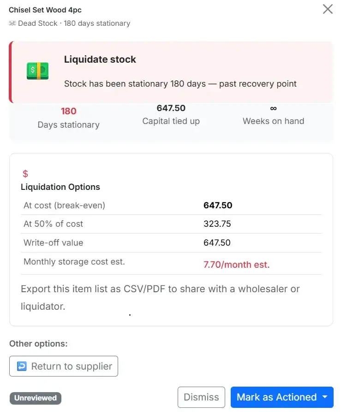Select the Write-off value row
The width and height of the screenshot is (341, 412).
click(171, 243)
